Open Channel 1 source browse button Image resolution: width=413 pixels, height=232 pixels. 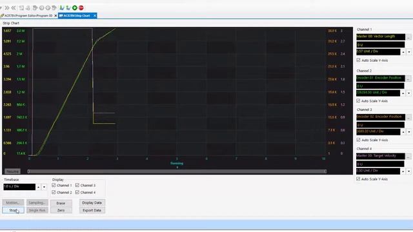point(408,37)
